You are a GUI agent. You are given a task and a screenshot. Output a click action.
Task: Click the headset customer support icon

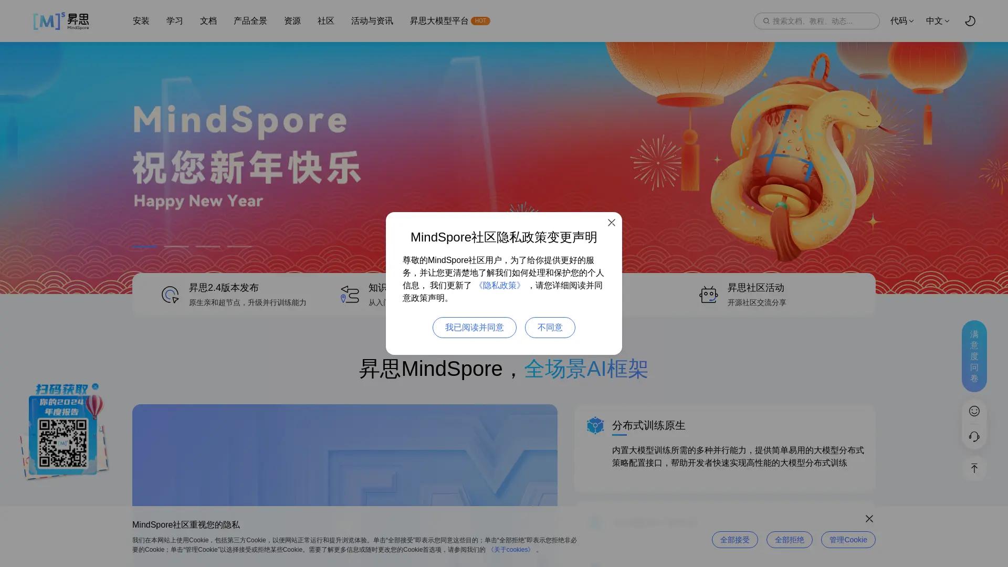click(974, 436)
